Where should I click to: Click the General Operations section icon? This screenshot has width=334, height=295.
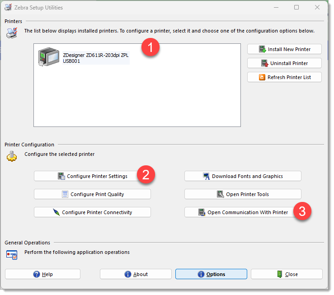point(12,255)
